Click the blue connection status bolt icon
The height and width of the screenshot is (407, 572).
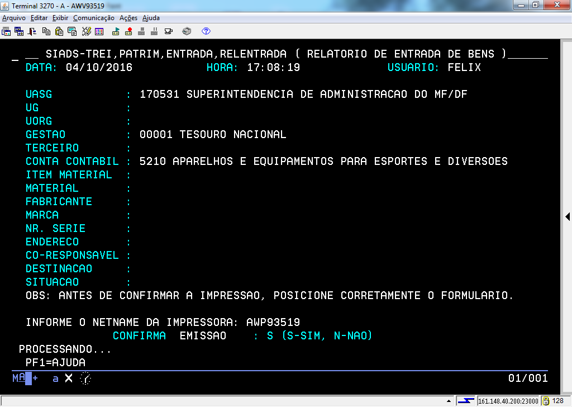pyautogui.click(x=466, y=401)
